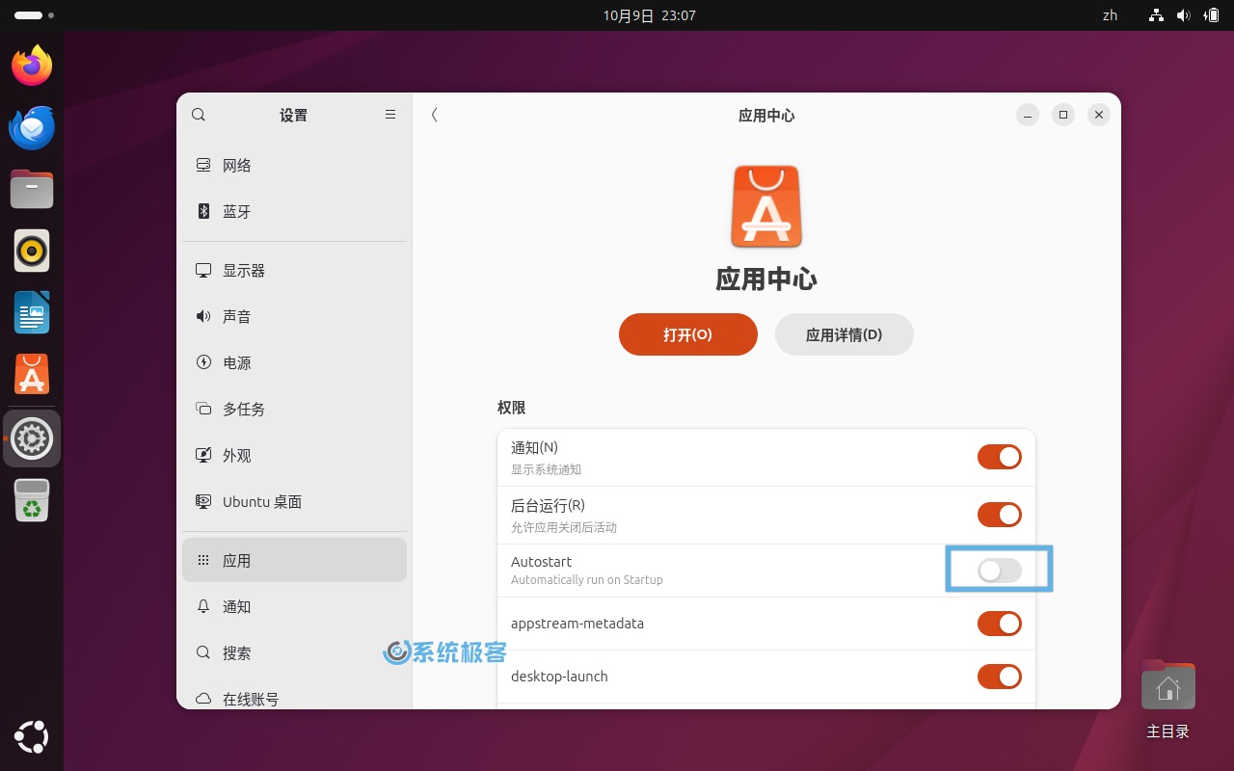Open the clock calendar dropdown
This screenshot has width=1234, height=771.
649,15
